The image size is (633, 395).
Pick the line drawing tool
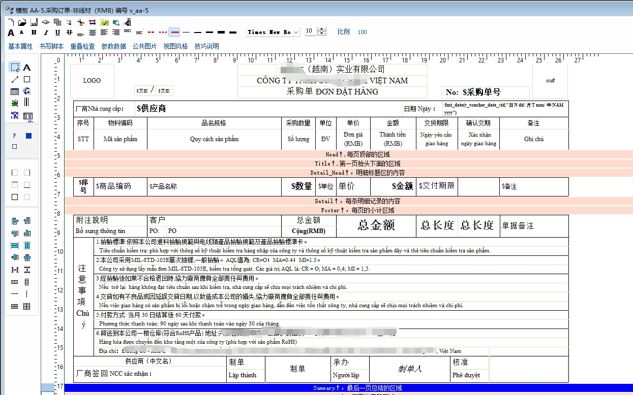pyautogui.click(x=15, y=79)
